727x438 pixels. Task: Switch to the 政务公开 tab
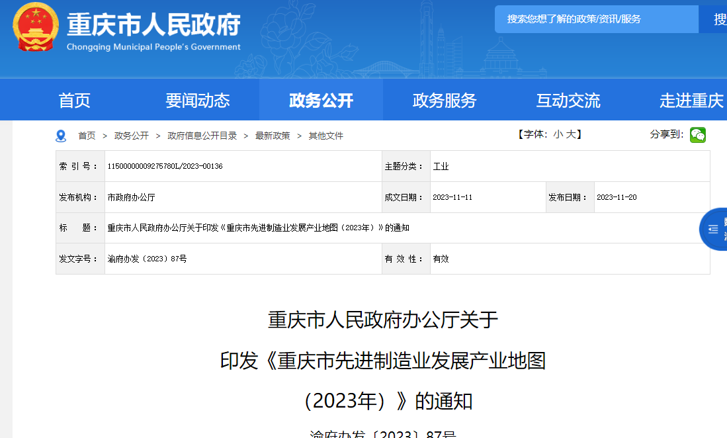click(321, 100)
